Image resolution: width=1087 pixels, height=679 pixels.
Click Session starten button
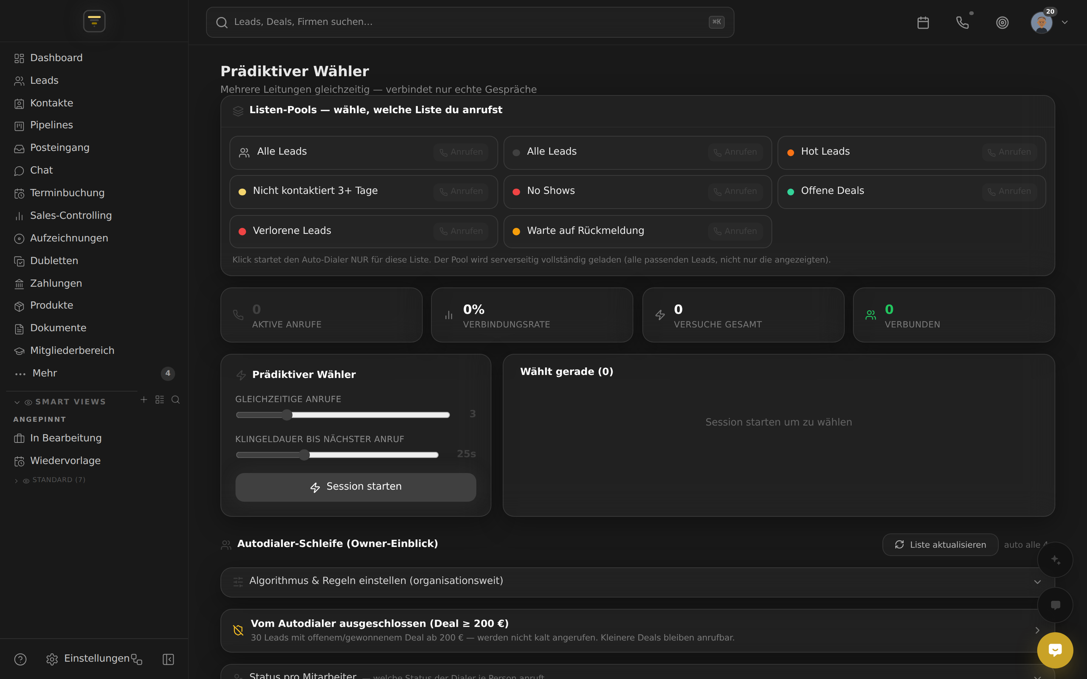[x=356, y=487]
